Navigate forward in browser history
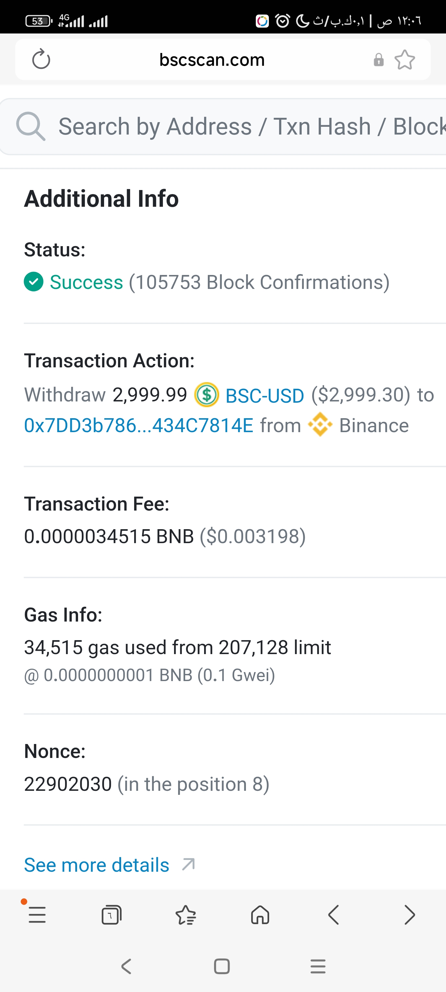446x992 pixels. click(409, 914)
